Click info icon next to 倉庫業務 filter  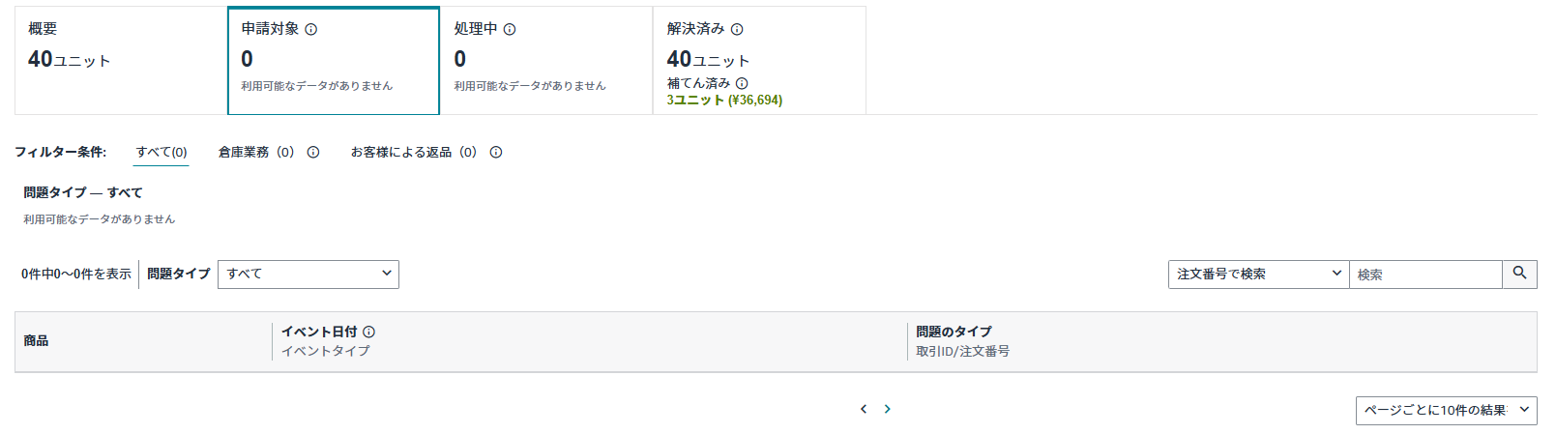[313, 152]
